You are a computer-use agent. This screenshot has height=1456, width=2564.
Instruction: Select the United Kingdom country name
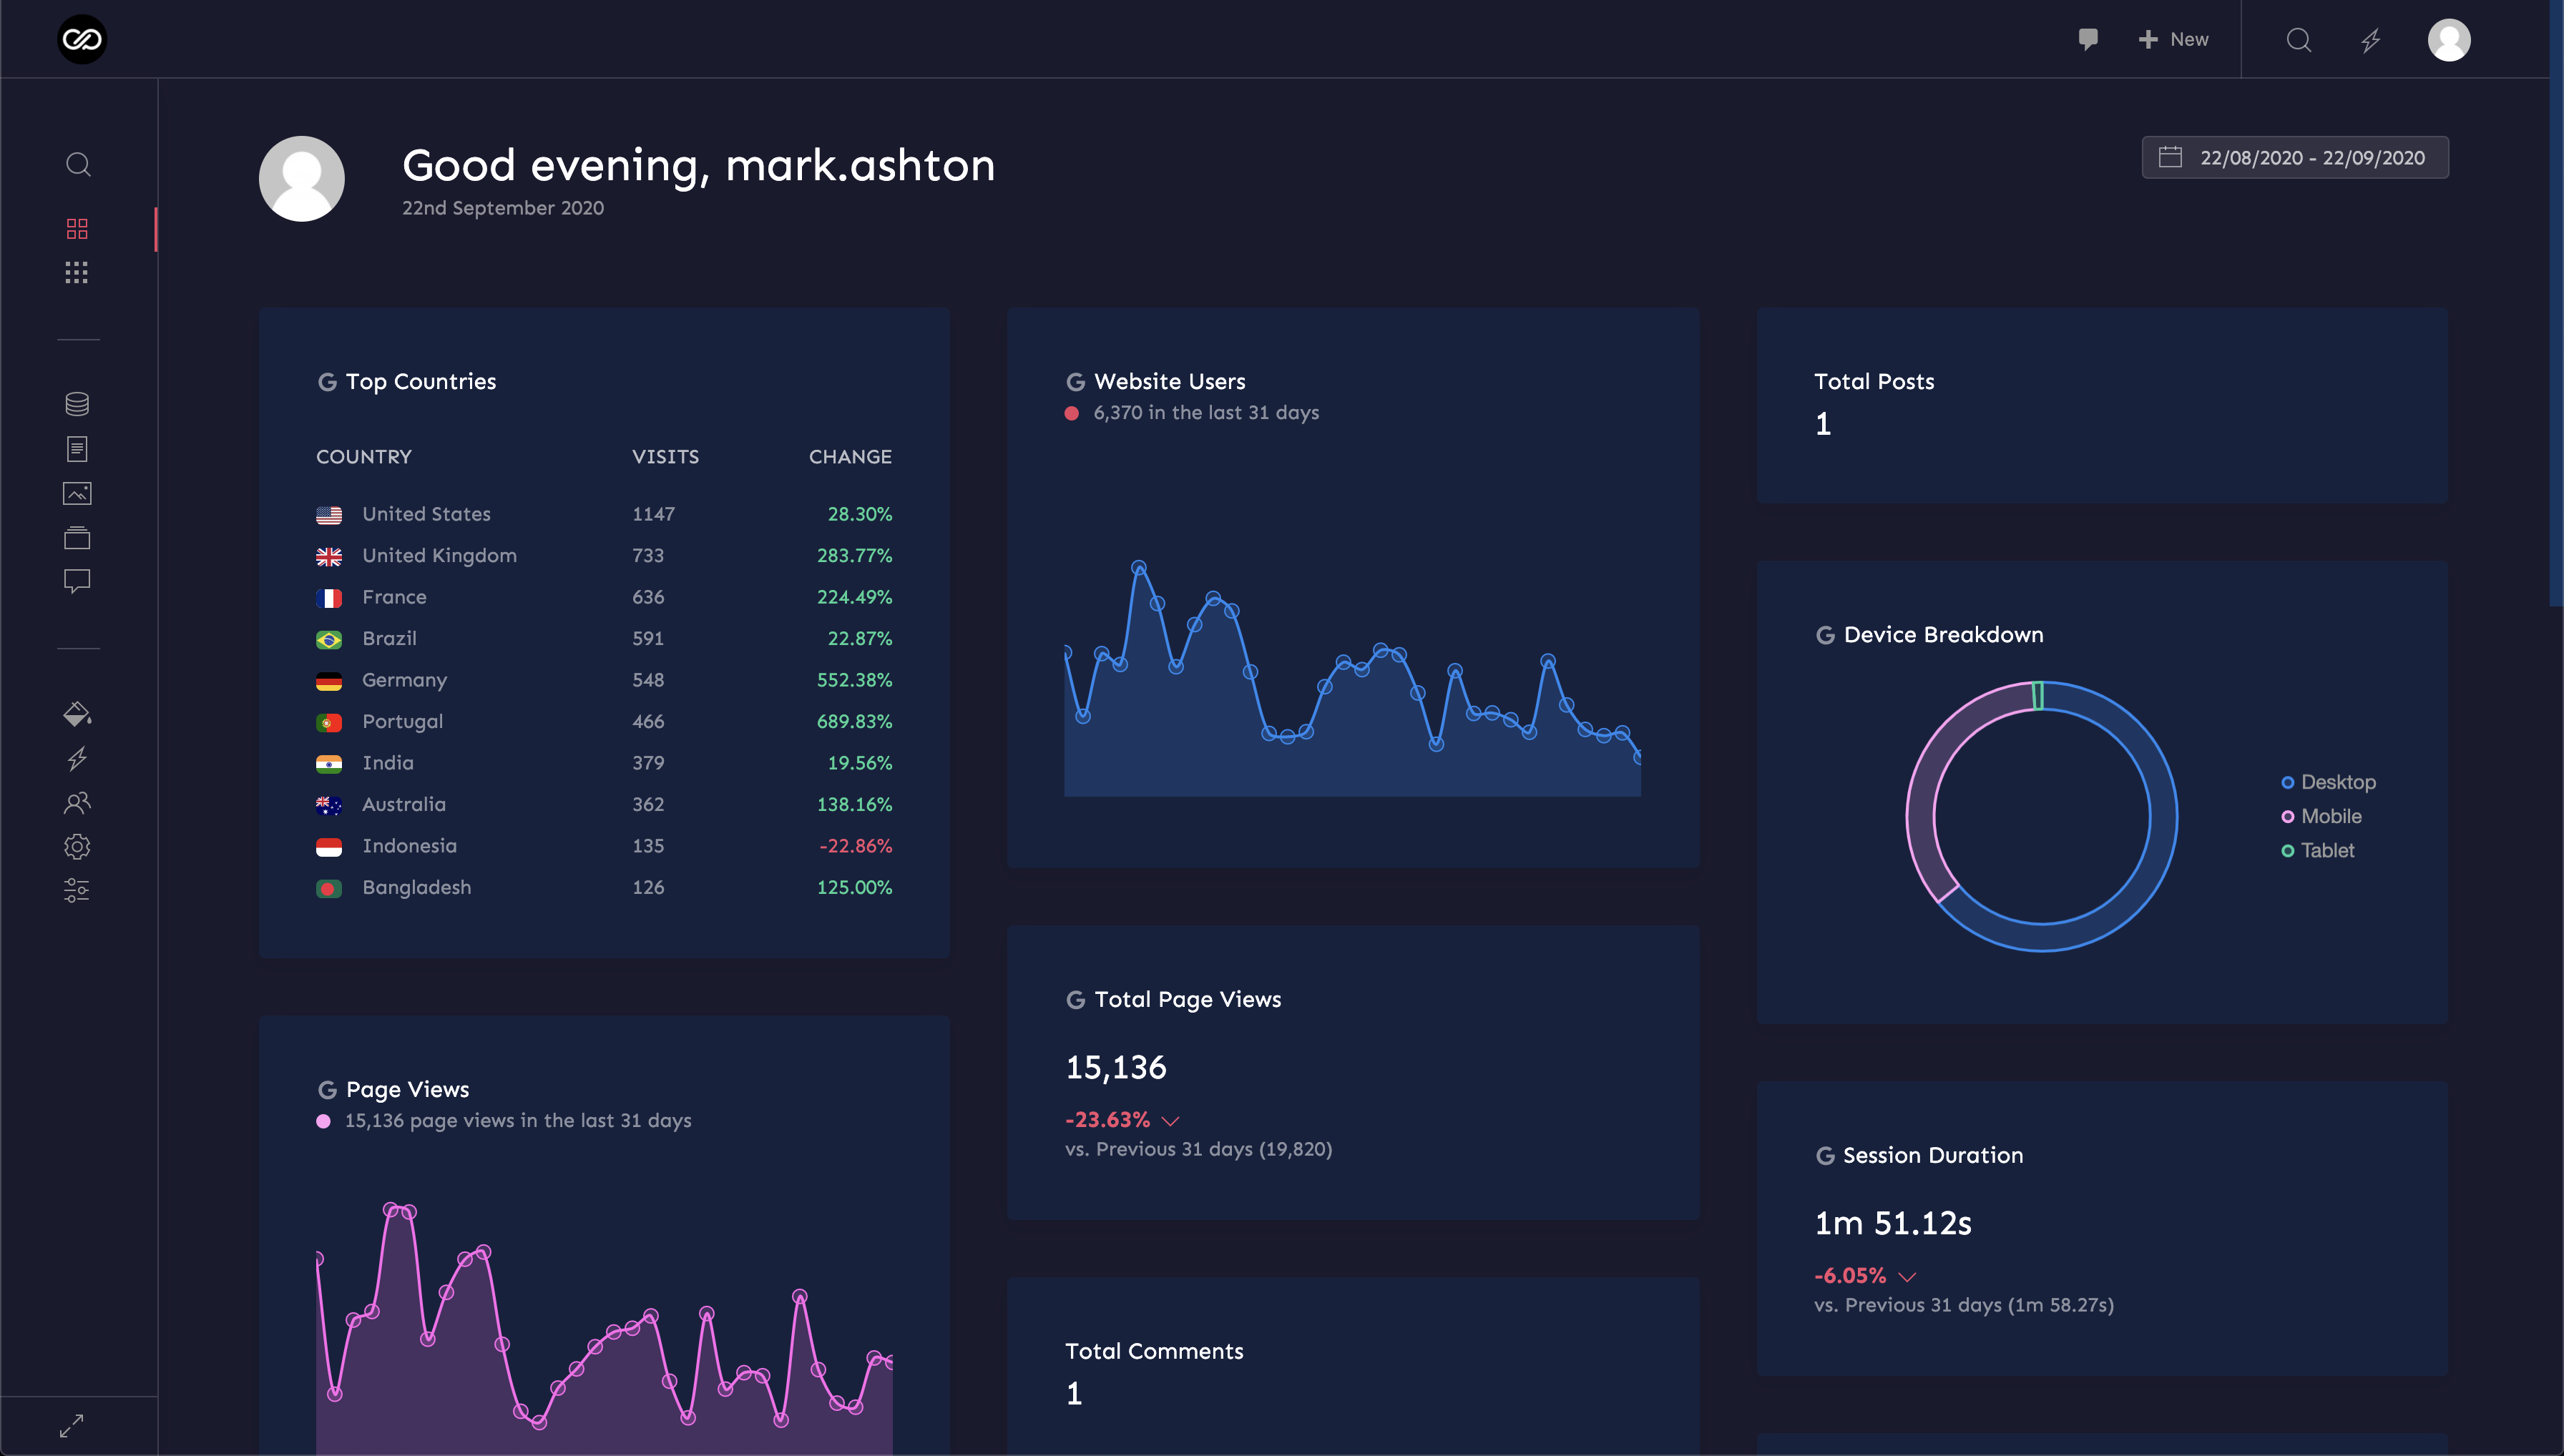coord(439,556)
